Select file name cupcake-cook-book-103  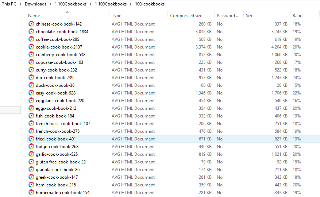click(59, 62)
